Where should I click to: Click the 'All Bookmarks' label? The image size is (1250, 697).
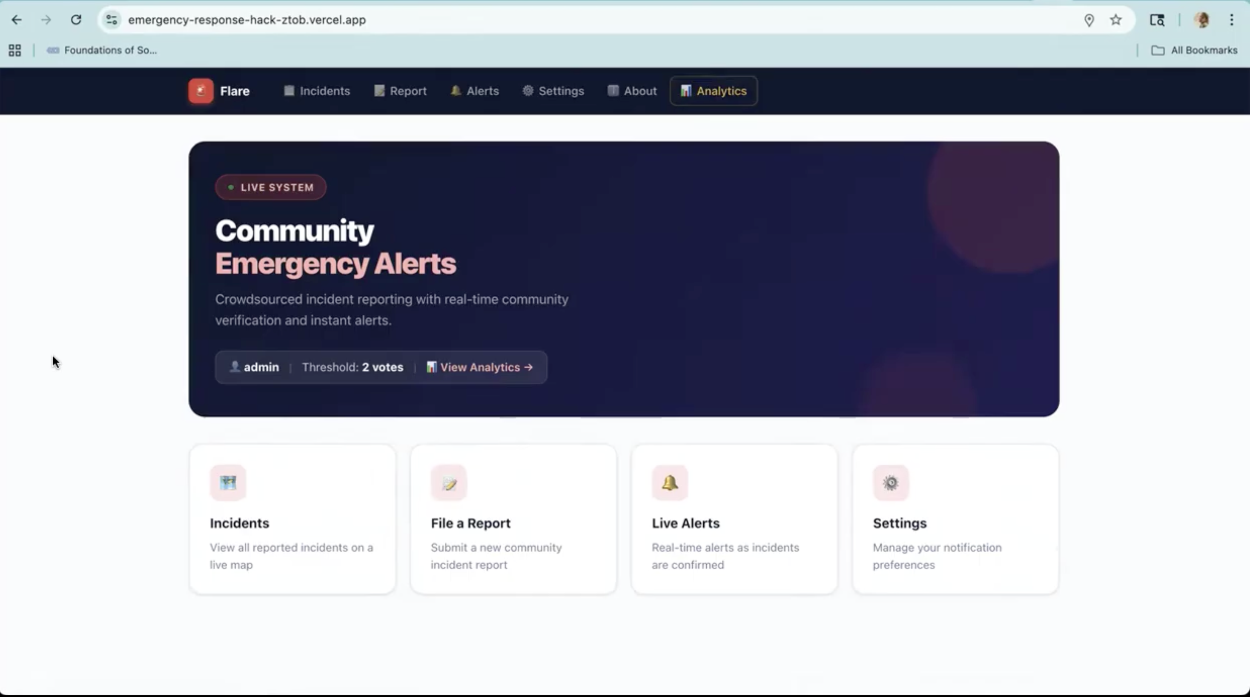point(1204,51)
